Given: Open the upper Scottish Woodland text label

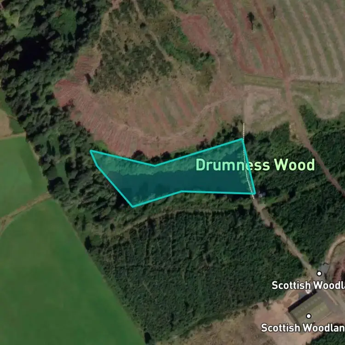Looking at the screenshot, I should coord(308,285).
